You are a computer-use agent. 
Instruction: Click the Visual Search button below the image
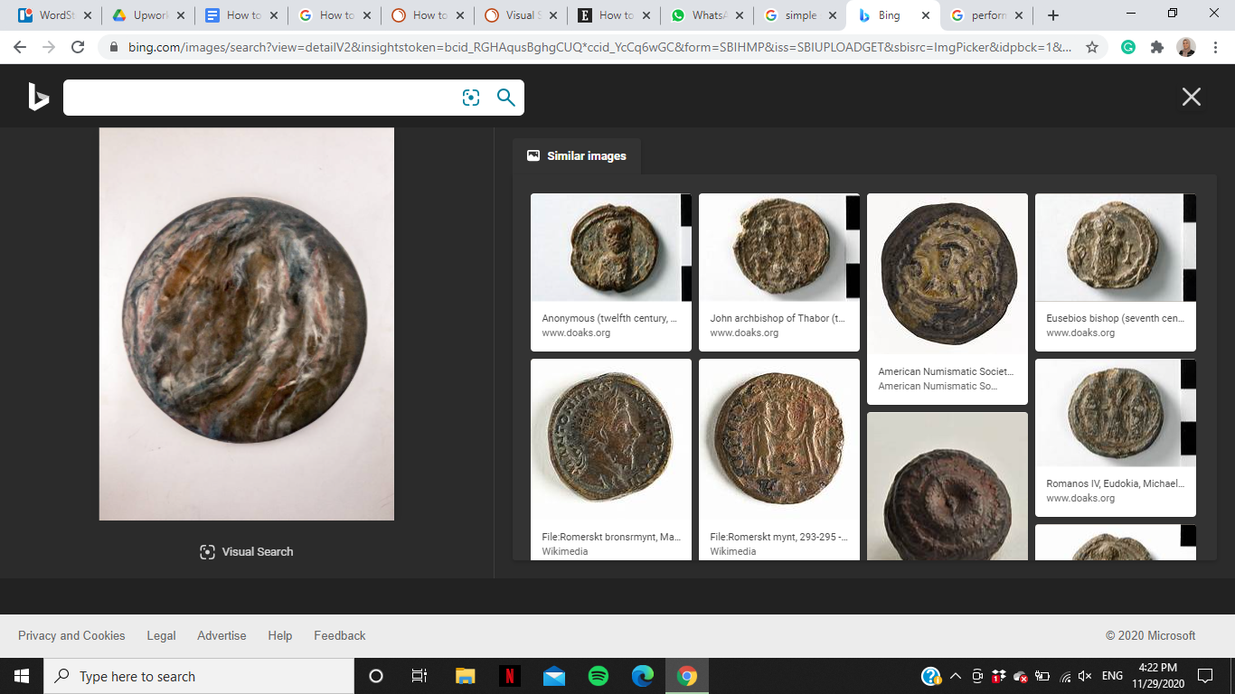(247, 552)
